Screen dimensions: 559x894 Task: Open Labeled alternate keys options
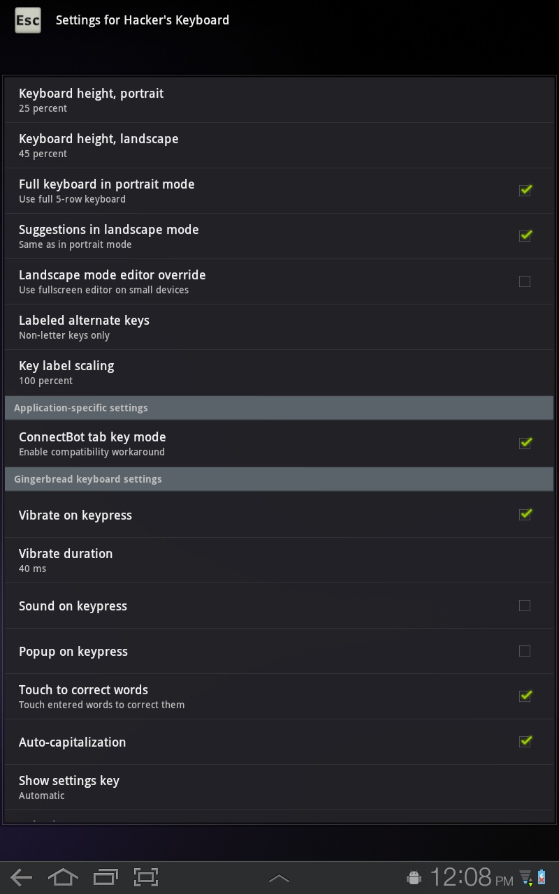tap(279, 327)
